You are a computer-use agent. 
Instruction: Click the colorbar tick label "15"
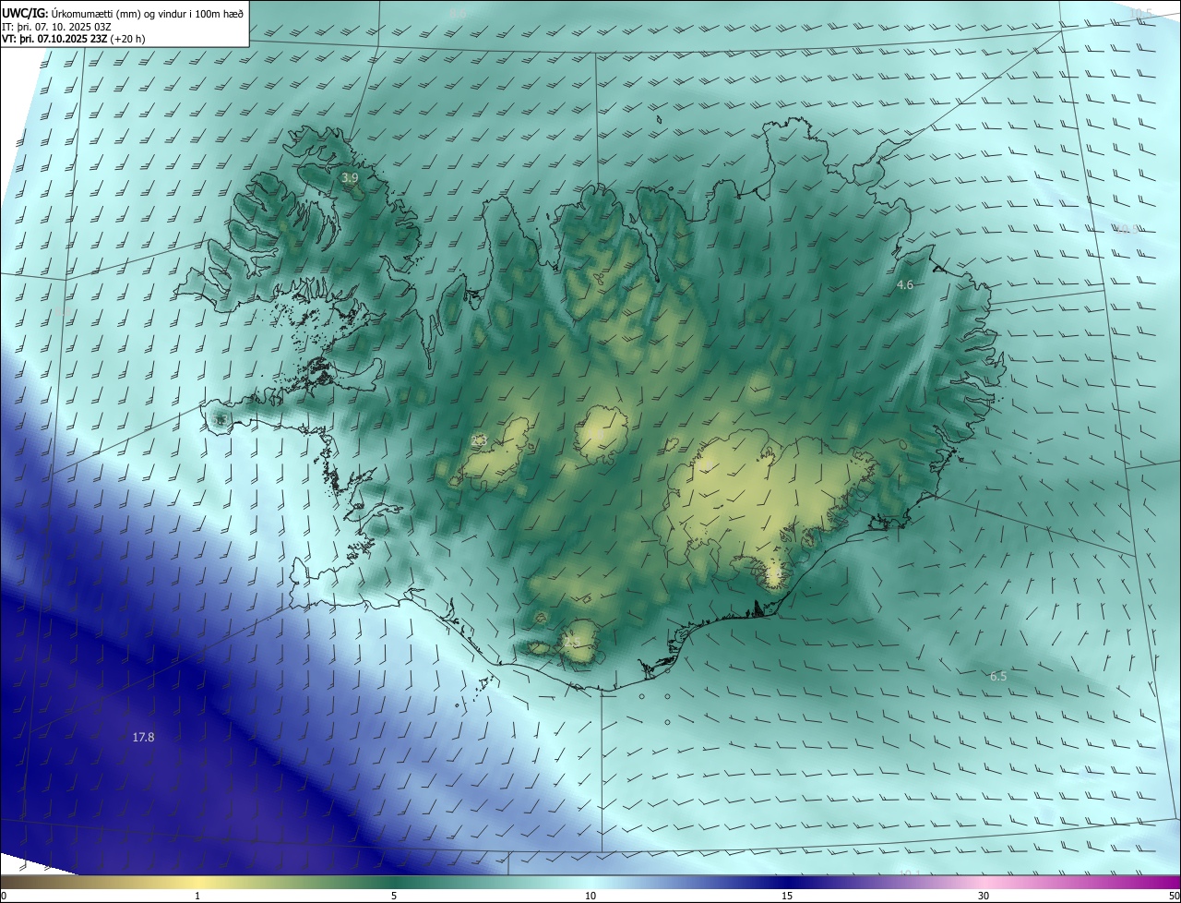click(787, 896)
